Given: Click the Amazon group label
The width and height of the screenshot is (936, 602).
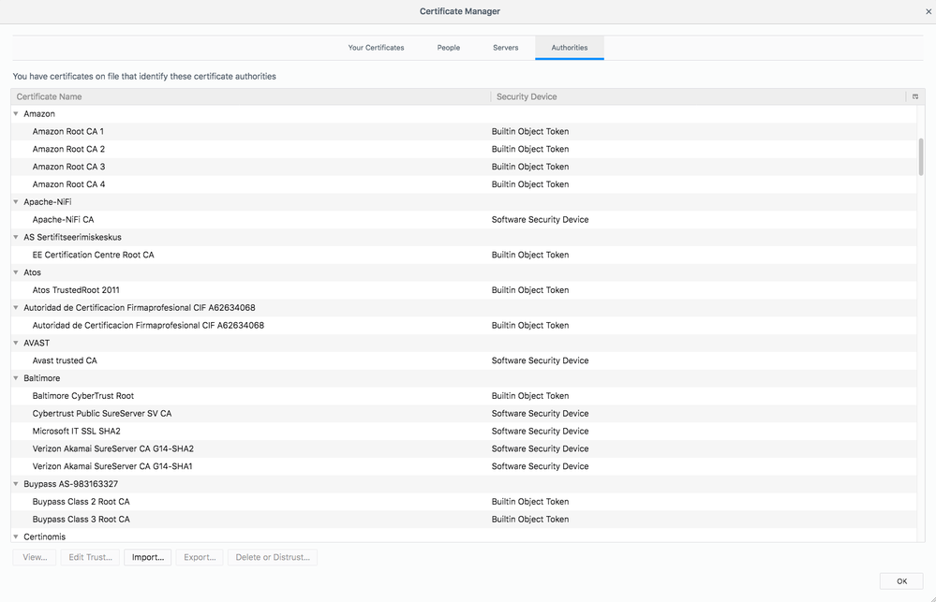Looking at the screenshot, I should [39, 114].
